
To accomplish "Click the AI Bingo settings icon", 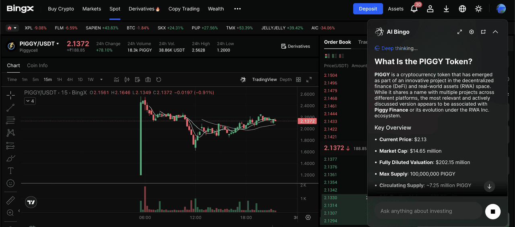I will point(472,32).
